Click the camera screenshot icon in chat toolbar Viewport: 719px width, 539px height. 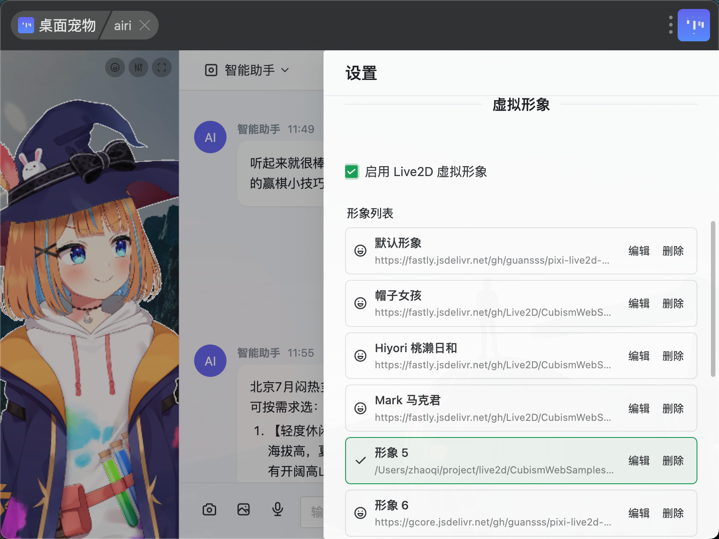tap(209, 509)
